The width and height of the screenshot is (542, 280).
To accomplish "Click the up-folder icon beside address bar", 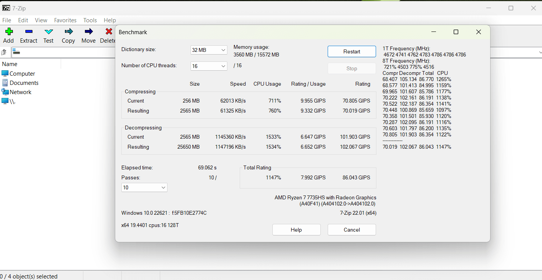I will pyautogui.click(x=4, y=52).
